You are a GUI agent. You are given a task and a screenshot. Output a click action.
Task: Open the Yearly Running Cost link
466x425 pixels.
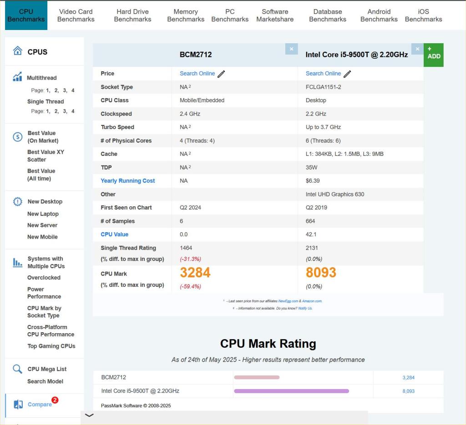click(127, 181)
